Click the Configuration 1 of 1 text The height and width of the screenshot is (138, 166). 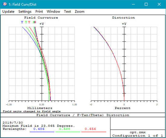pyautogui.click(x=137, y=136)
